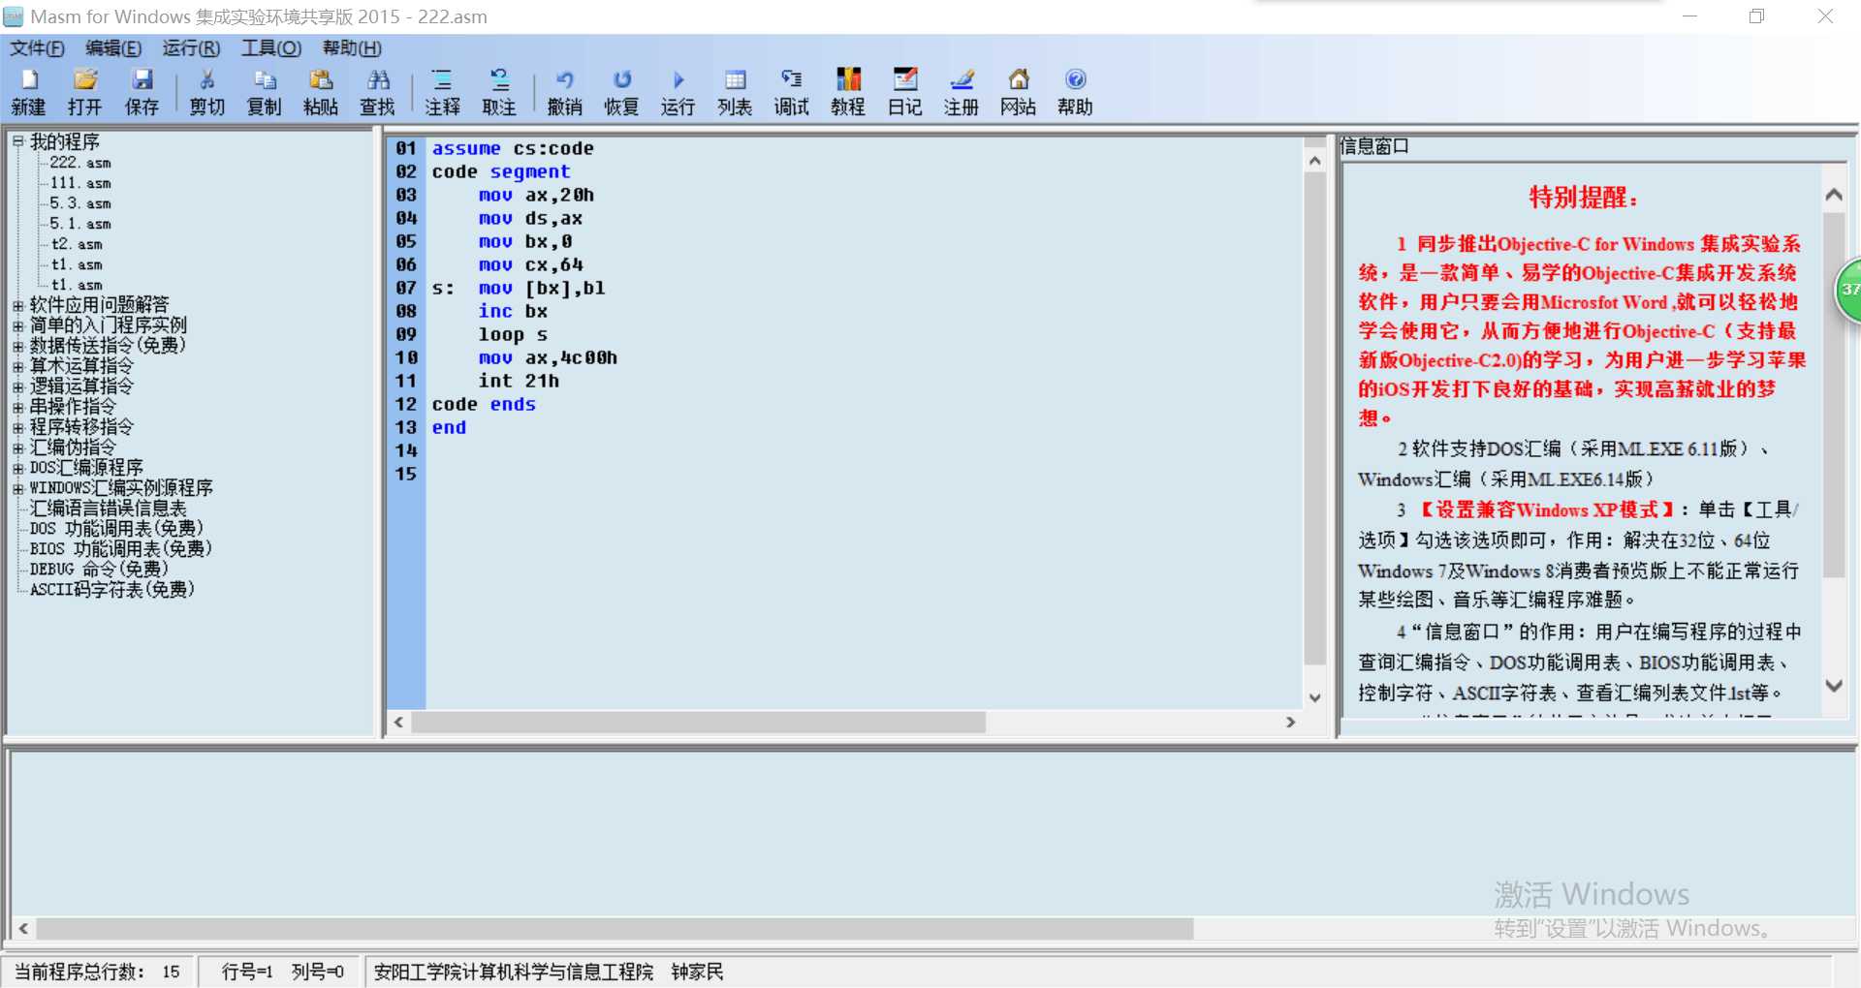Viewport: 1861px width, 988px height.
Task: Click the 剪切 (Cut) scissors icon
Action: pyautogui.click(x=206, y=79)
